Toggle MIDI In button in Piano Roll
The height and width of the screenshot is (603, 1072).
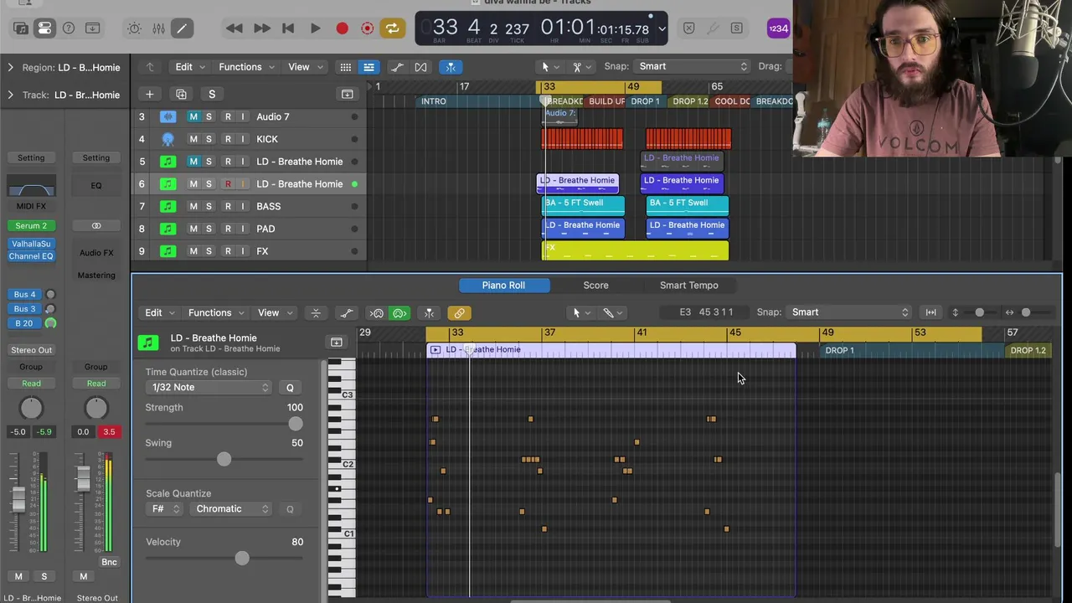(377, 313)
